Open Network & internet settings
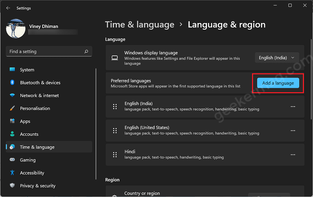This screenshot has width=313, height=197. (49, 96)
